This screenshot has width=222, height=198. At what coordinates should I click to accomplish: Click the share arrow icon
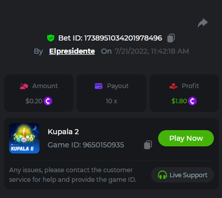[203, 23]
